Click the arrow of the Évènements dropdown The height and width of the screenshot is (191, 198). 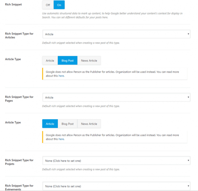coord(188,186)
